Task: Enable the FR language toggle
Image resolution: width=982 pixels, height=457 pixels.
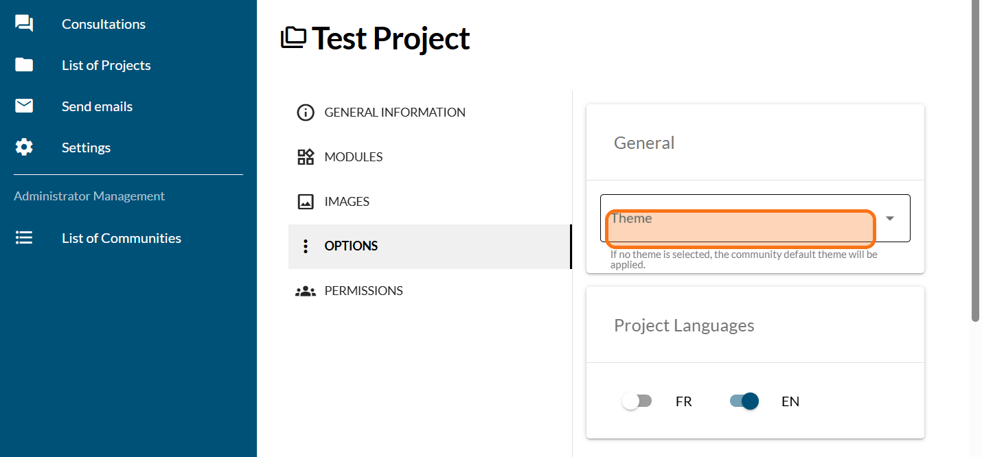Action: [637, 401]
